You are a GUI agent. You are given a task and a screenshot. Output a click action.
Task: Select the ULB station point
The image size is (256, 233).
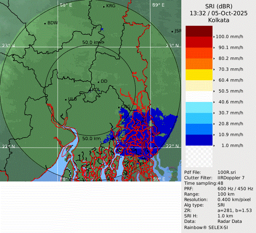tap(66, 99)
